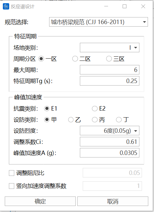Click the 最大周期 input field
This screenshot has width=154, height=212.
point(110,70)
